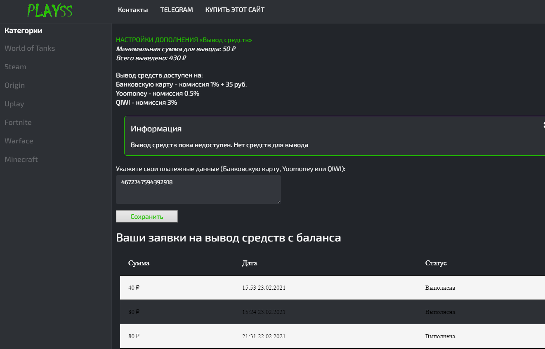Go to the Warface category
545x349 pixels.
[19, 141]
